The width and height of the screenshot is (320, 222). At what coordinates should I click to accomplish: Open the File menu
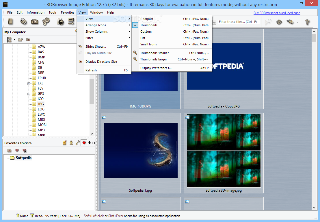pos(10,12)
